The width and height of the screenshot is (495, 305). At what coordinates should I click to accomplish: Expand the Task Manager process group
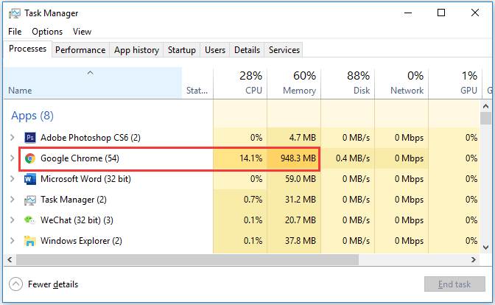[x=13, y=199]
